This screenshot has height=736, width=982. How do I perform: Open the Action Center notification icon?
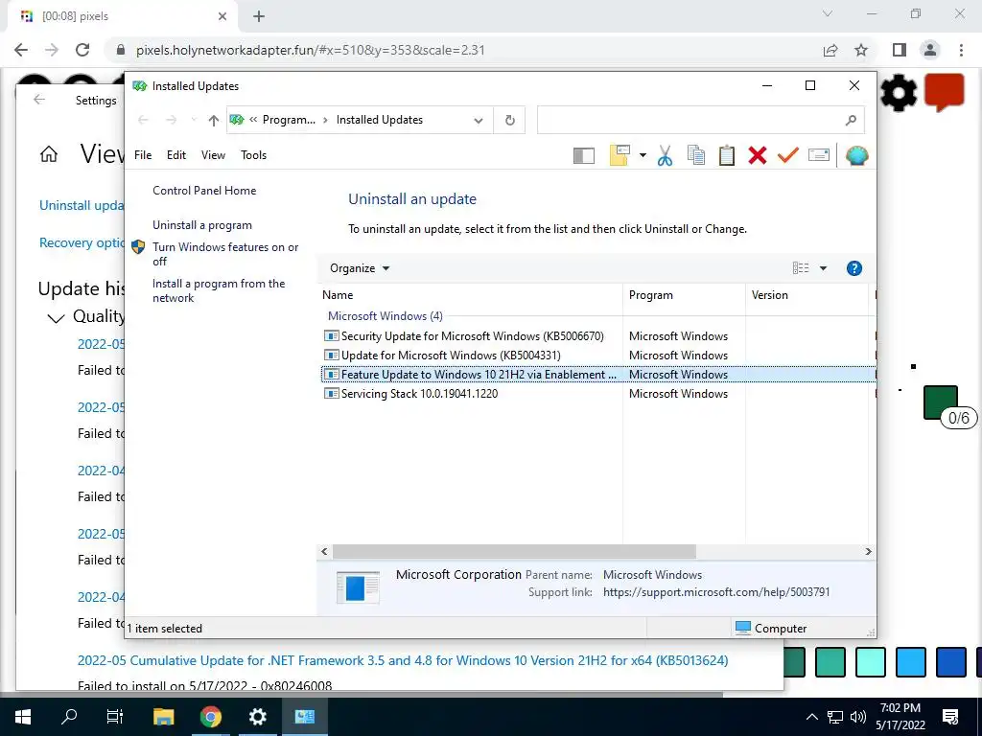click(950, 717)
